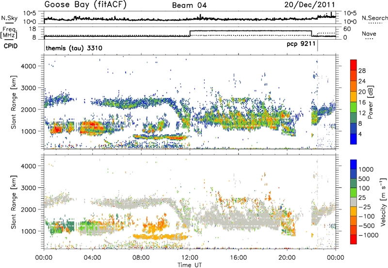Click the blue bottom of the power colorbar
Screen dimensions: 388x268
pos(354,139)
